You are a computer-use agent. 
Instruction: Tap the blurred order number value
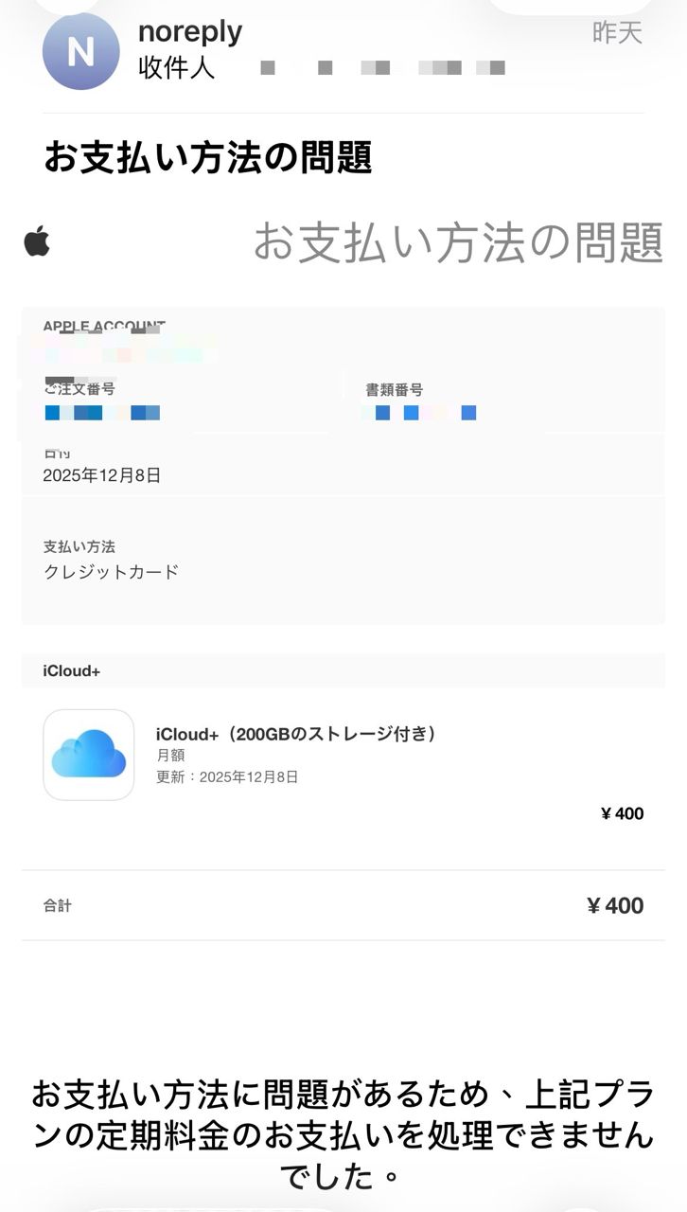tap(102, 413)
